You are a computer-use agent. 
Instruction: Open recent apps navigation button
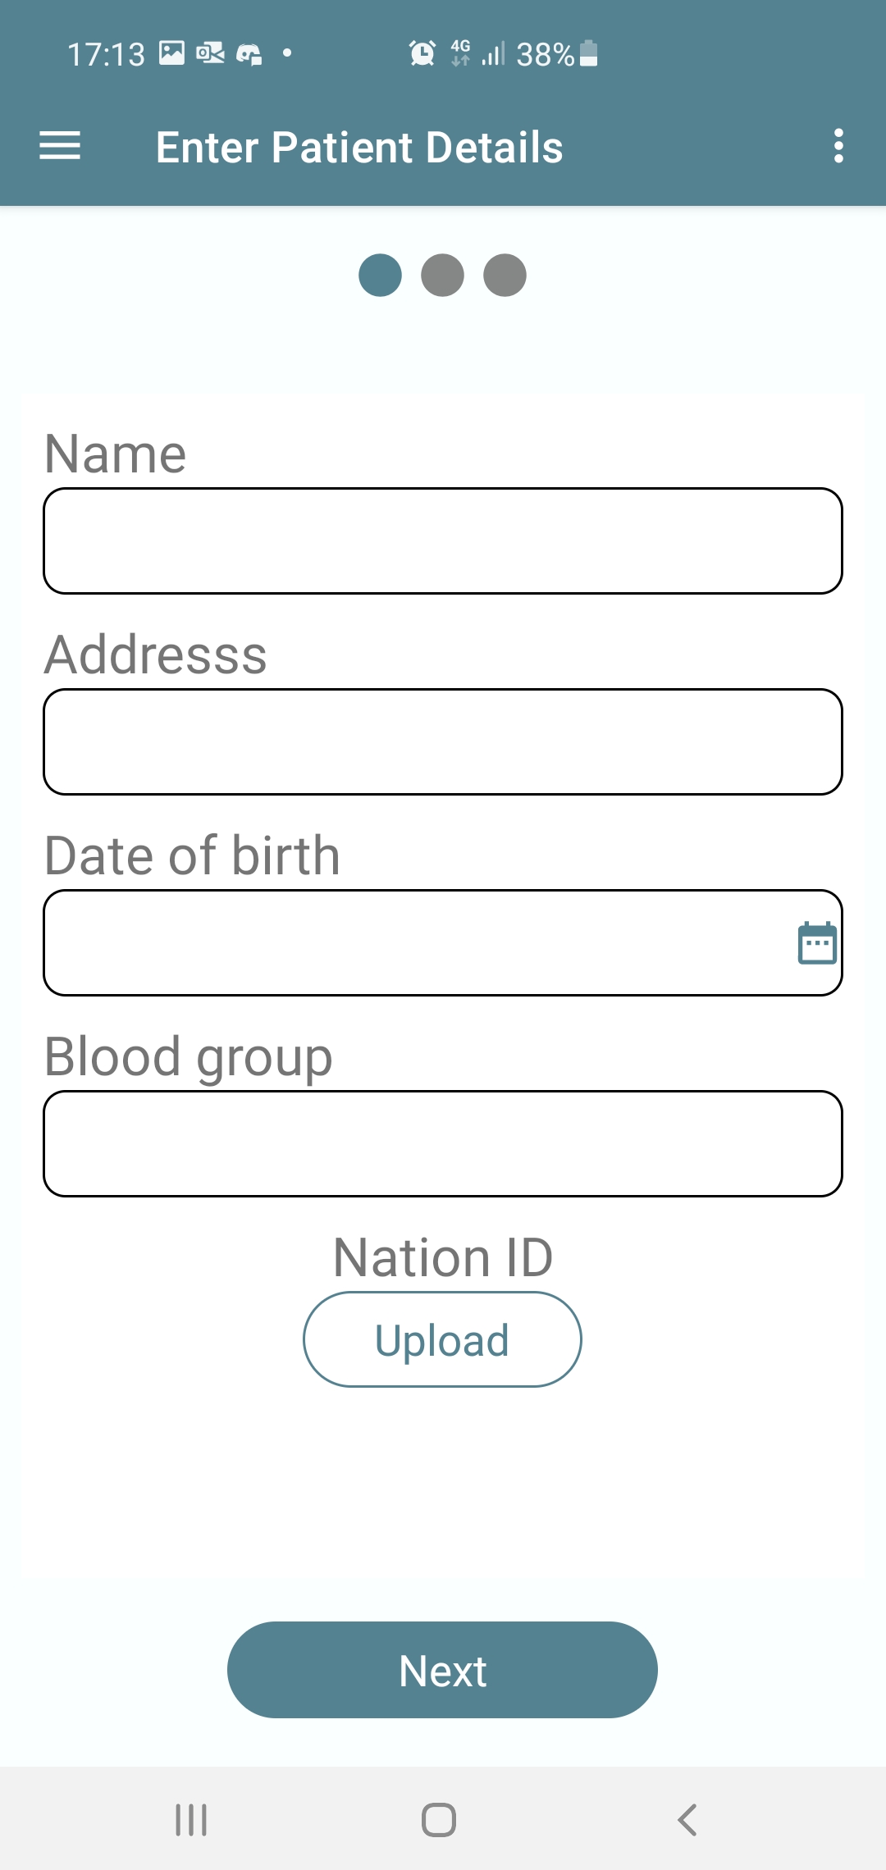coord(191,1819)
